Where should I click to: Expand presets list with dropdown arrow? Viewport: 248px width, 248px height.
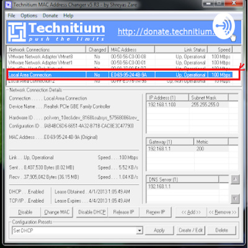point(139,230)
